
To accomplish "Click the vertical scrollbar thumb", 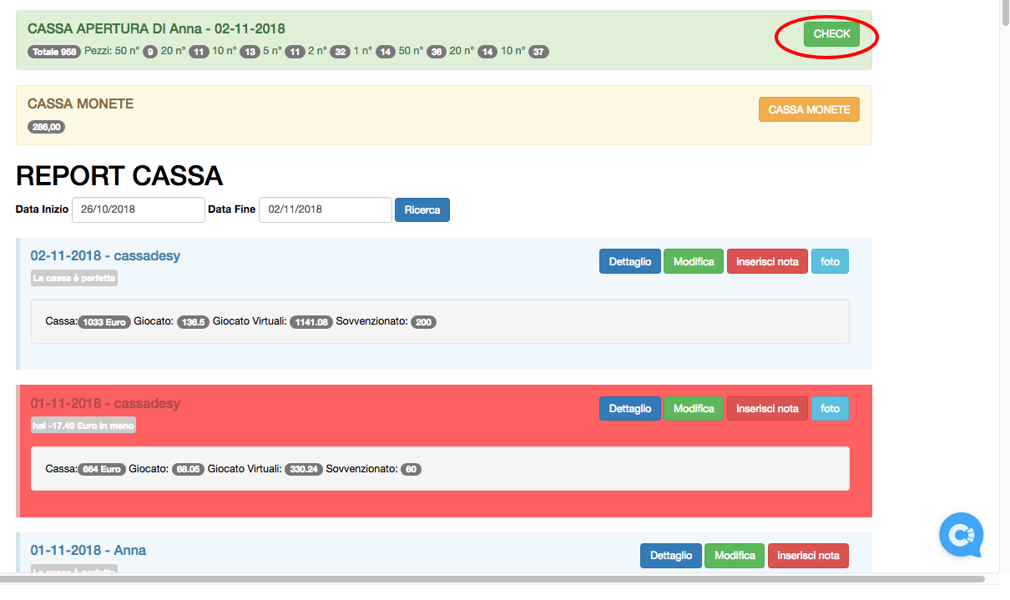I will pyautogui.click(x=1004, y=13).
